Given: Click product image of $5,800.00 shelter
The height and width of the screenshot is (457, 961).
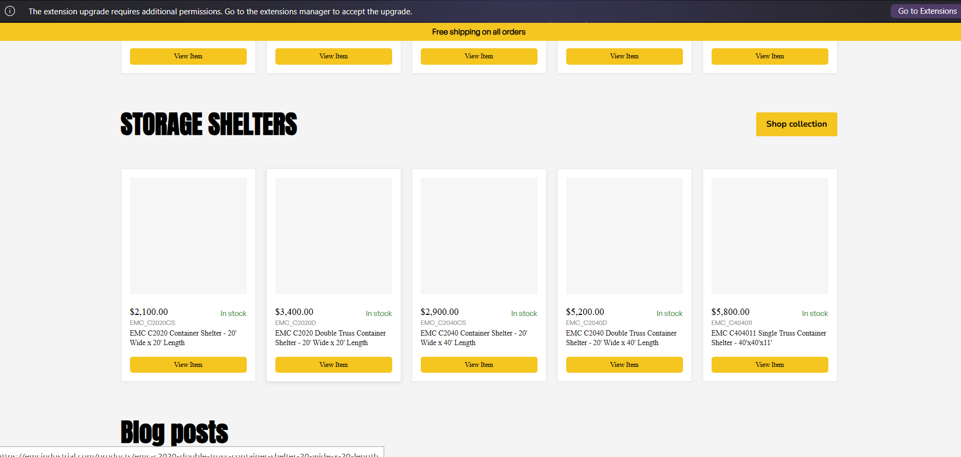Looking at the screenshot, I should pyautogui.click(x=770, y=236).
